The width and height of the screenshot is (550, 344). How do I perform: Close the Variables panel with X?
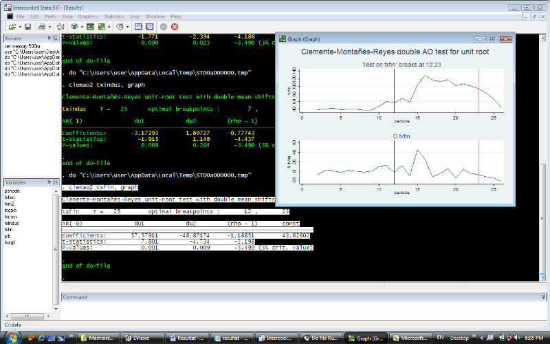55,182
